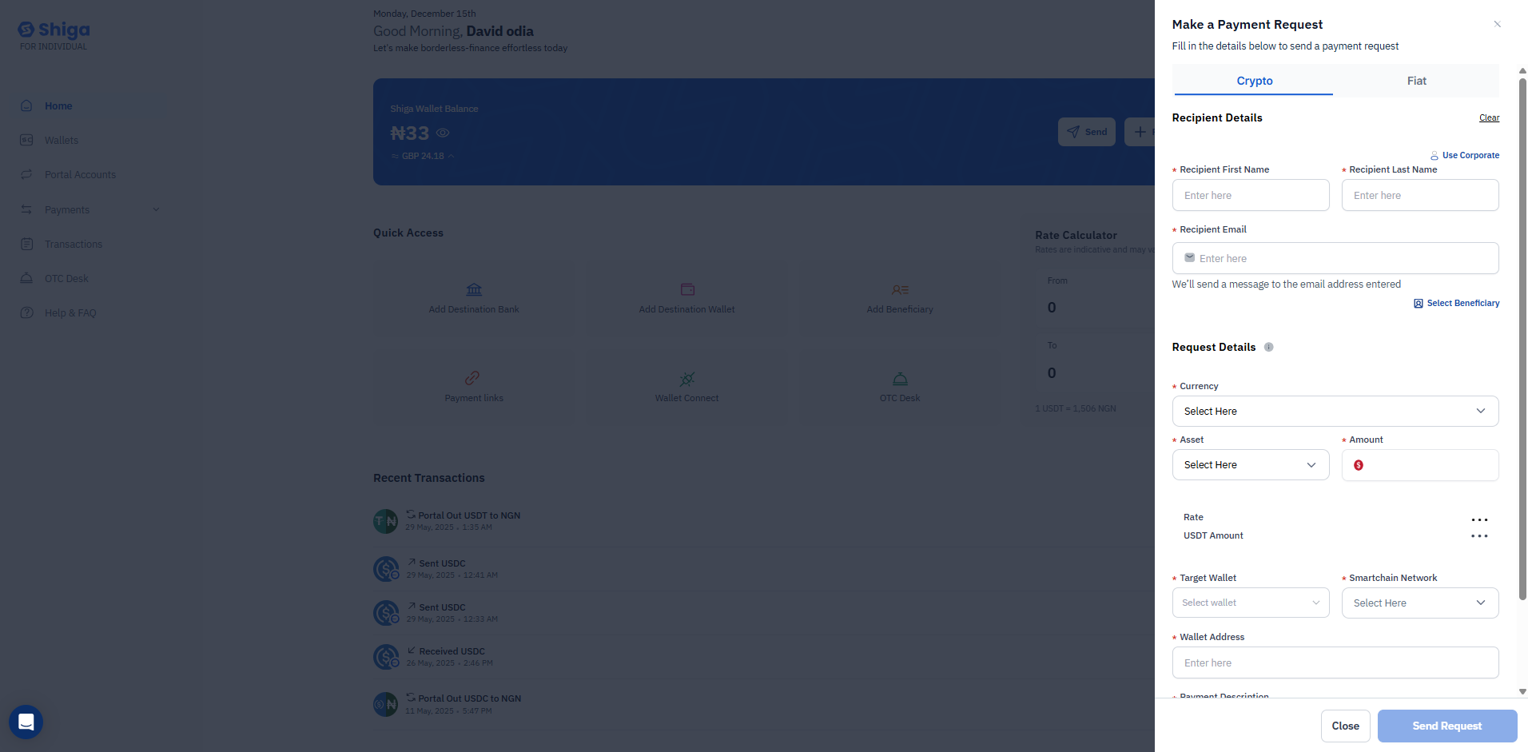Click Select Beneficiary link
The width and height of the screenshot is (1528, 752).
point(1457,303)
